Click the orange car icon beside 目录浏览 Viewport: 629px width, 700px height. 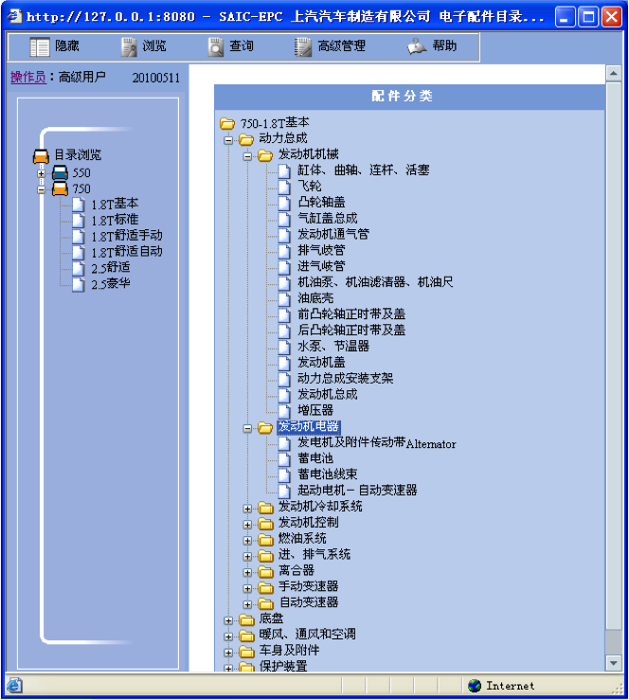(x=41, y=156)
